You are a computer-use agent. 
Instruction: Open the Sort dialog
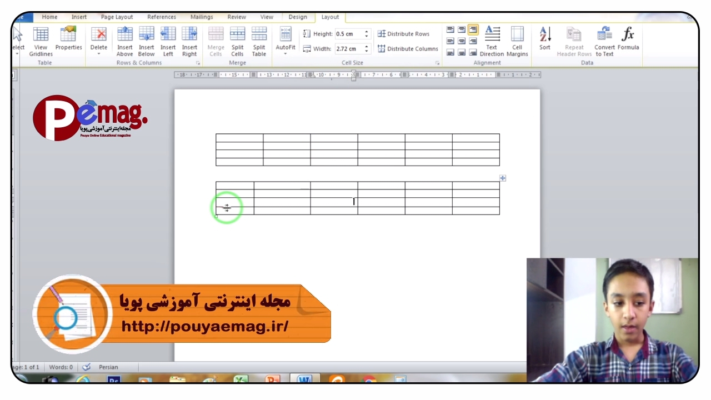tap(545, 39)
